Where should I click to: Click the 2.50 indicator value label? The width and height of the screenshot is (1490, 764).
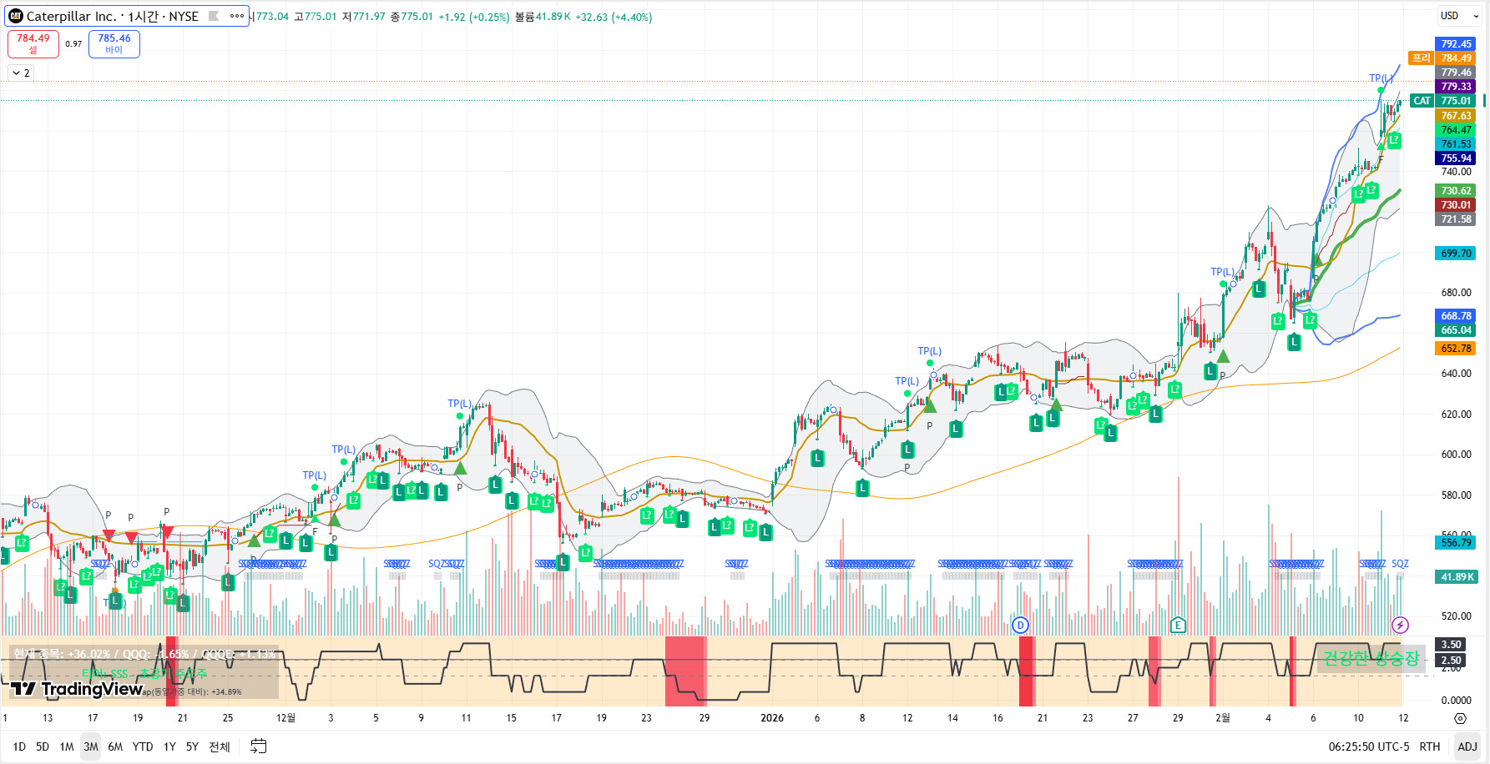pos(1451,661)
